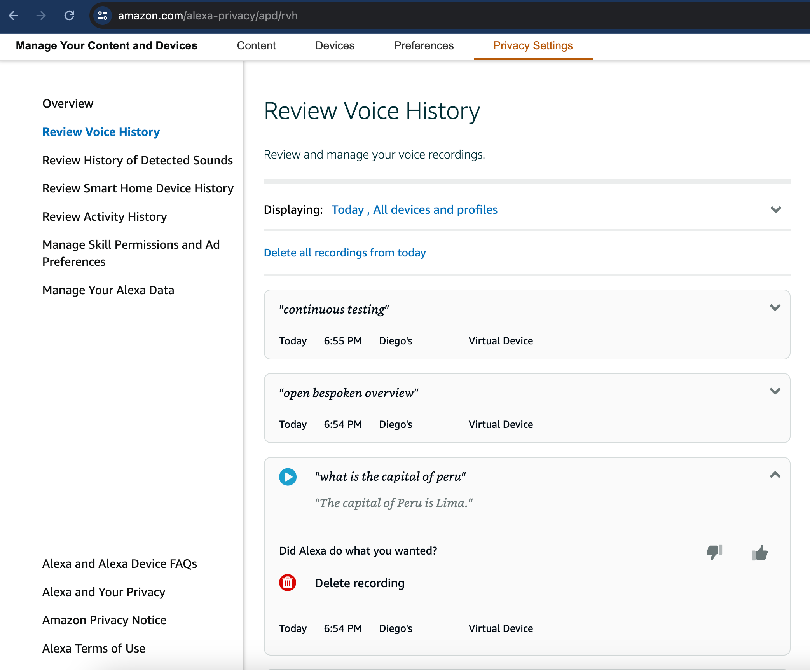Click the browser back arrow

14,16
